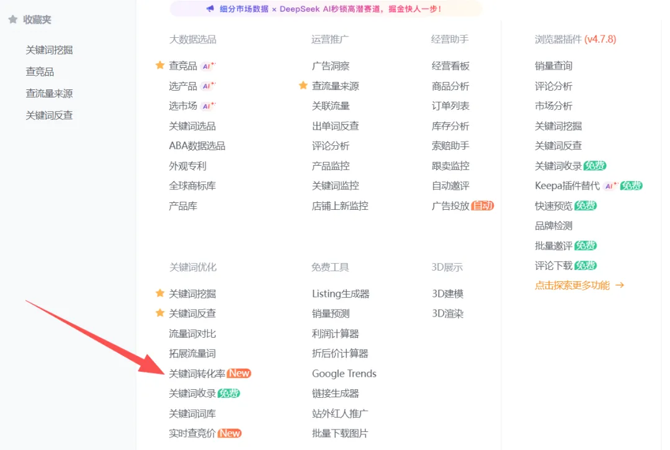Viewport: 670px width, 450px height.
Task: Open 关键词挖掘 in the 收藏夹 sidebar
Action: pyautogui.click(x=49, y=50)
